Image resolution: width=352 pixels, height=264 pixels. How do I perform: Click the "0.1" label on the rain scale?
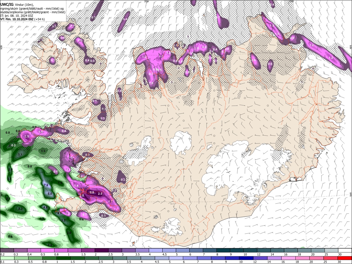(3, 262)
